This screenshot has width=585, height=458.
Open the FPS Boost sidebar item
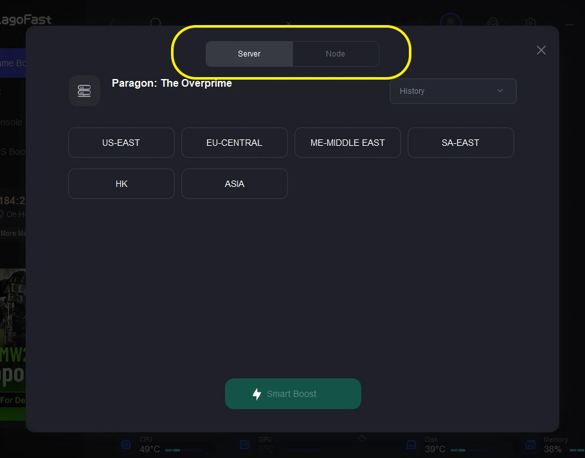(13, 152)
